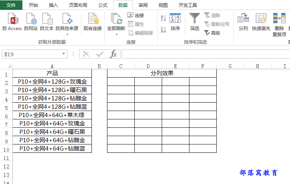Click cell P10+全网4+64G+玫瑰金

(x=52, y=124)
